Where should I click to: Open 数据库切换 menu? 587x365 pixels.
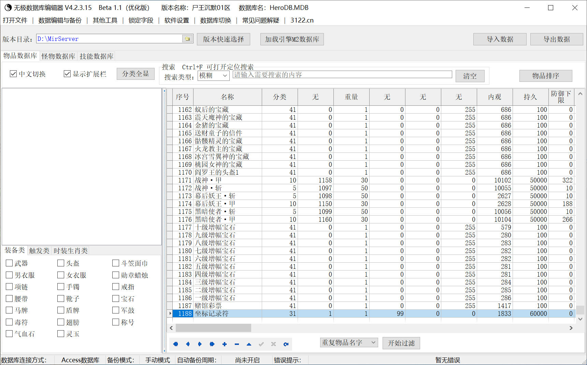click(216, 20)
